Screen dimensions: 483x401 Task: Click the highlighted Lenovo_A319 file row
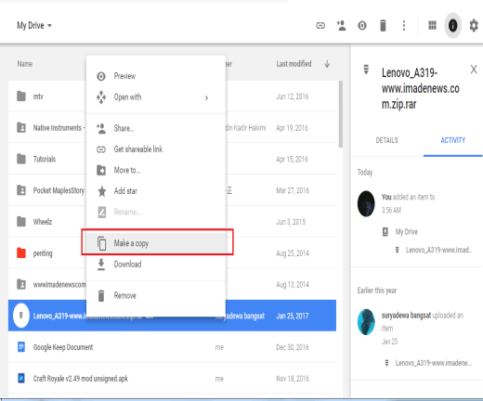(172, 316)
